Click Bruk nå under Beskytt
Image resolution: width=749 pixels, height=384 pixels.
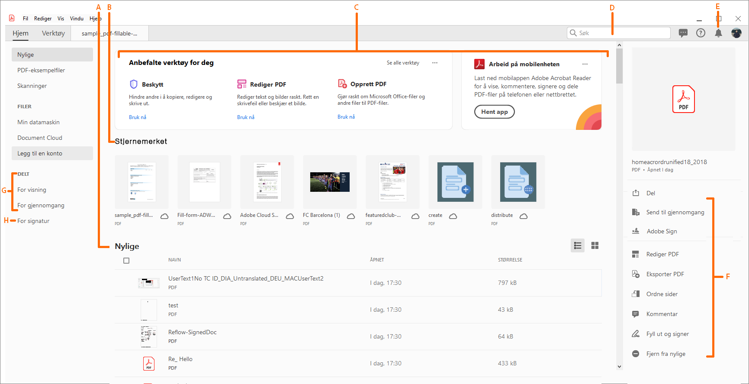pyautogui.click(x=138, y=117)
